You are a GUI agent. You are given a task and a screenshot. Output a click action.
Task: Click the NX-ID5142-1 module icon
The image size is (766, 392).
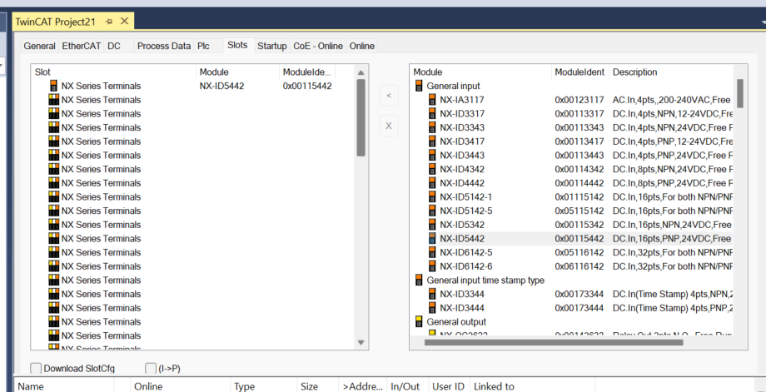432,196
